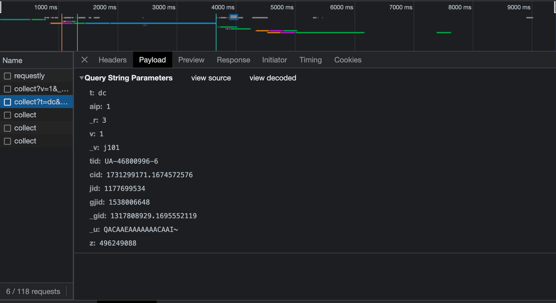This screenshot has width=556, height=303.
Task: Select the collect?t=dc&... request row
Action: point(36,102)
